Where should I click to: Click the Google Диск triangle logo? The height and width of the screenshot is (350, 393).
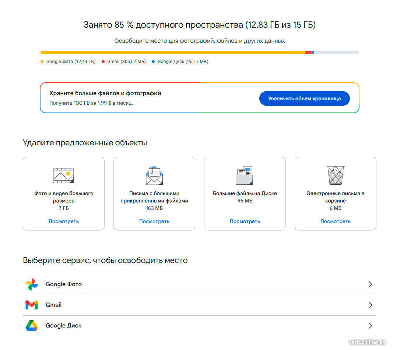(32, 325)
